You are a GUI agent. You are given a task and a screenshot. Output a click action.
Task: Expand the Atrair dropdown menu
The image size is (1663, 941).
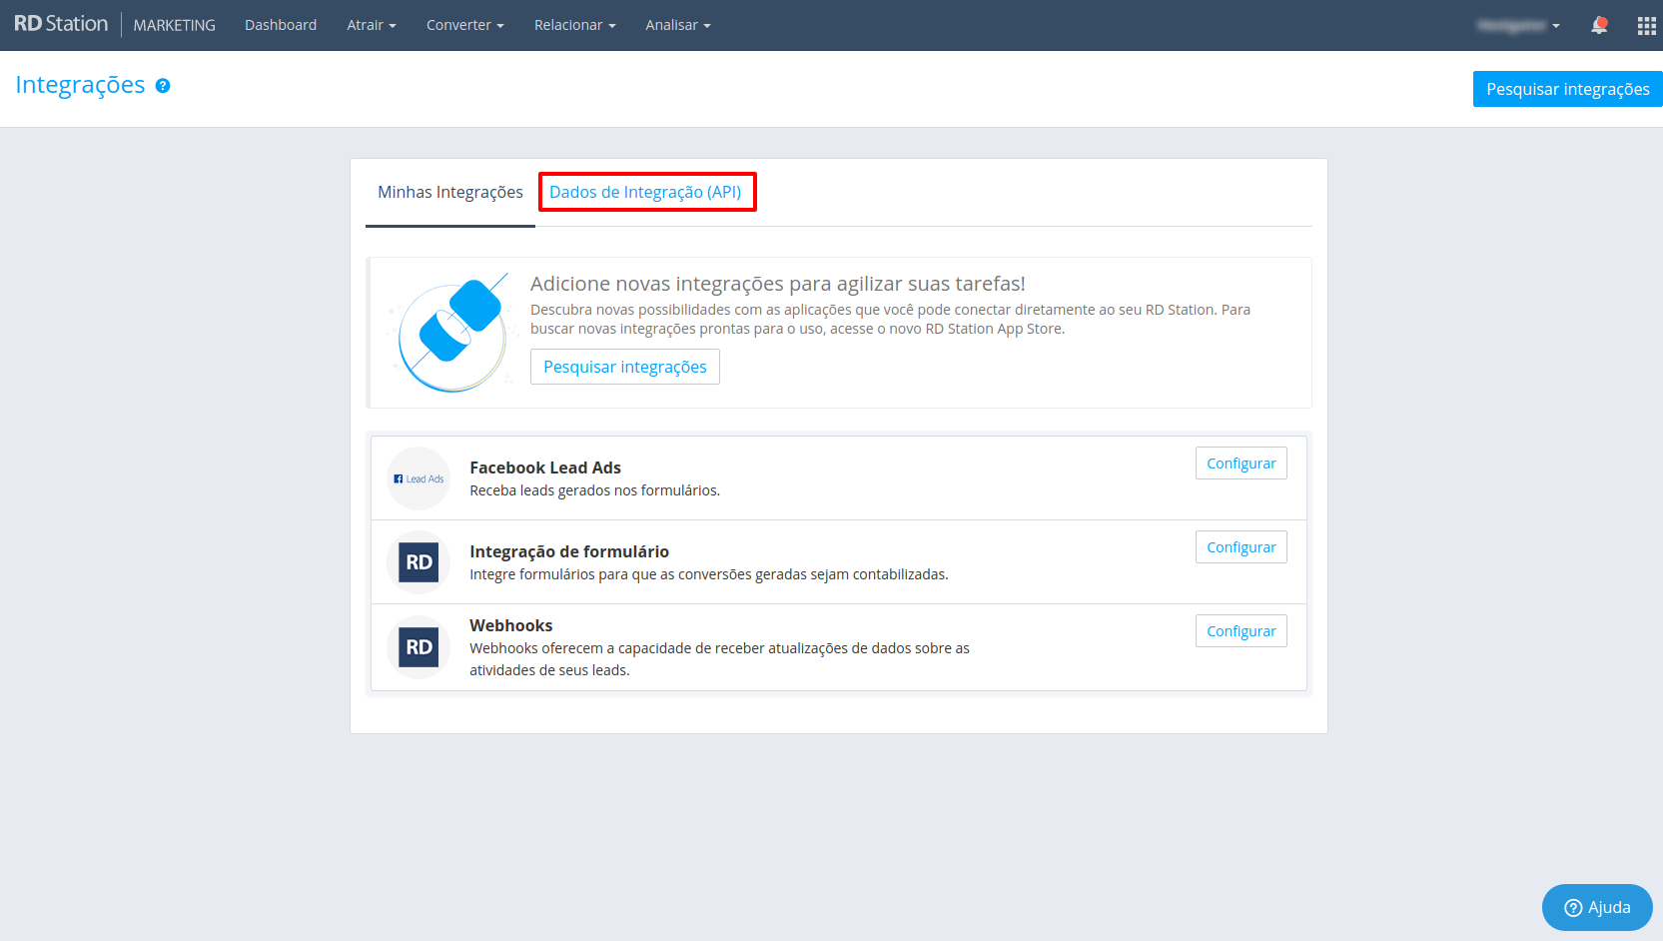(372, 25)
